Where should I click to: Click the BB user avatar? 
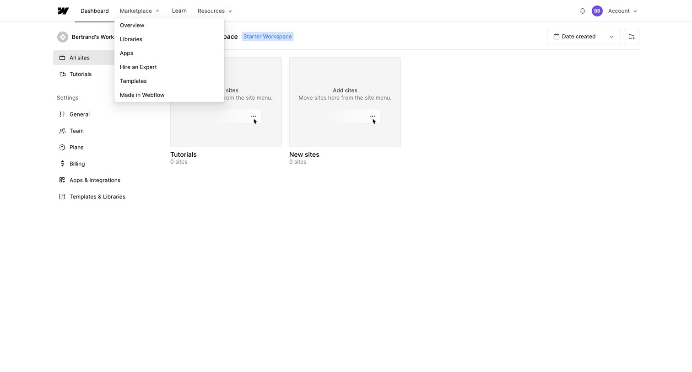597,11
